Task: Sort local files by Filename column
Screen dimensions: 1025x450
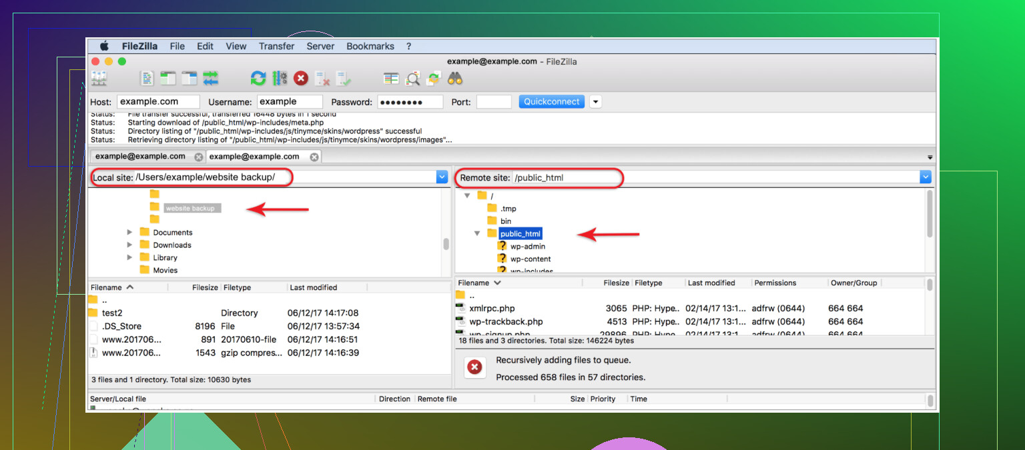Action: tap(127, 287)
